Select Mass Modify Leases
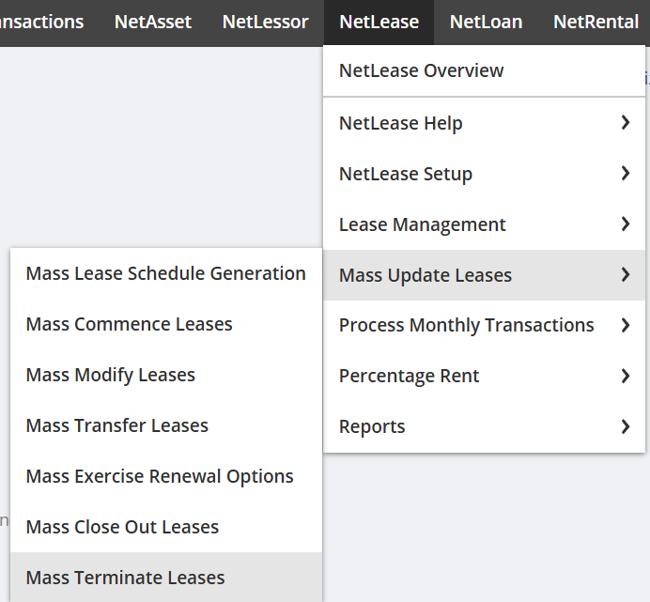 pos(110,375)
